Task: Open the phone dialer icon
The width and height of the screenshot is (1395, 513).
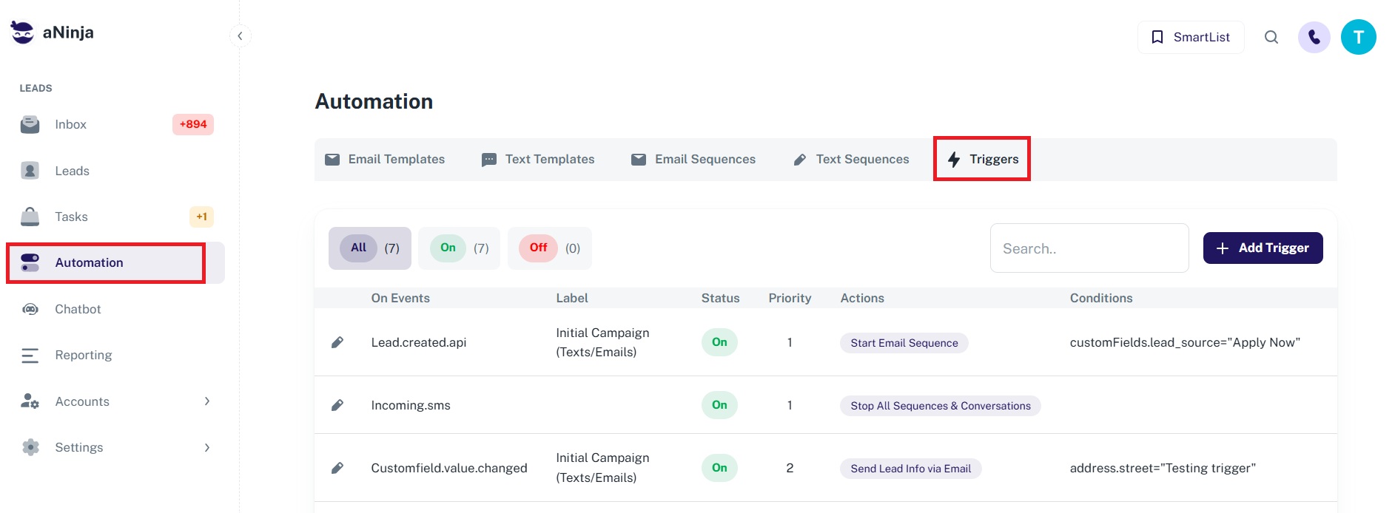Action: 1314,37
